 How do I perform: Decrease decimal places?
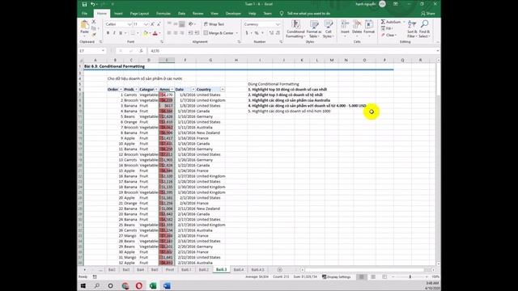tap(278, 33)
